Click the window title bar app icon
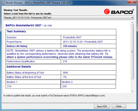Viewport: 138px width, 111px height. click(x=3, y=3)
